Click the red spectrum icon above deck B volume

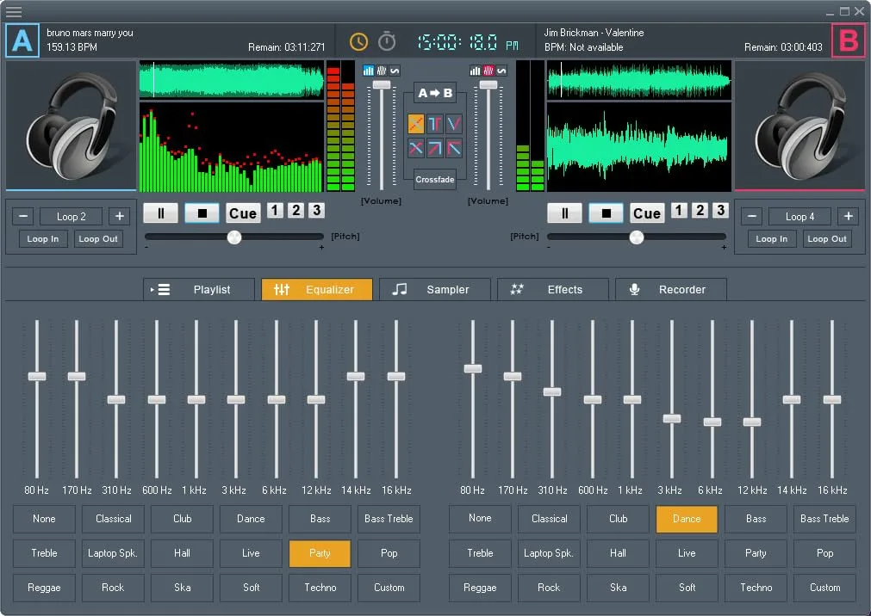(x=487, y=71)
